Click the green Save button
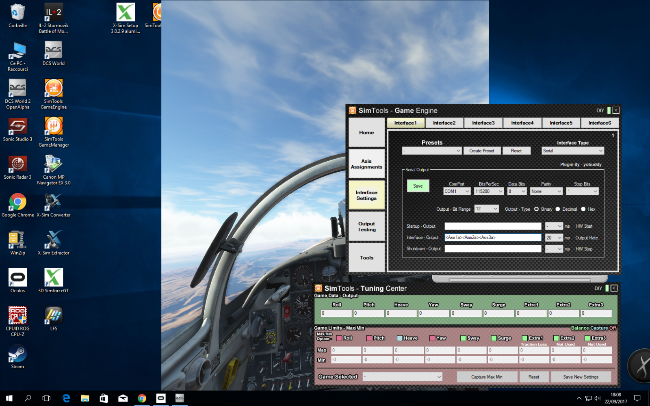Viewport: 650px width, 406px height. click(418, 186)
